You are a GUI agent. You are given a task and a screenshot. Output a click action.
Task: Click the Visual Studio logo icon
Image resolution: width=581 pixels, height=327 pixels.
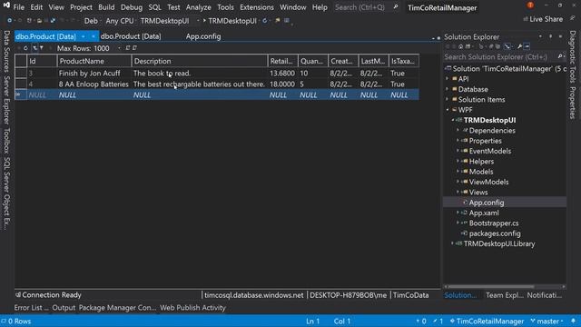(6, 5)
